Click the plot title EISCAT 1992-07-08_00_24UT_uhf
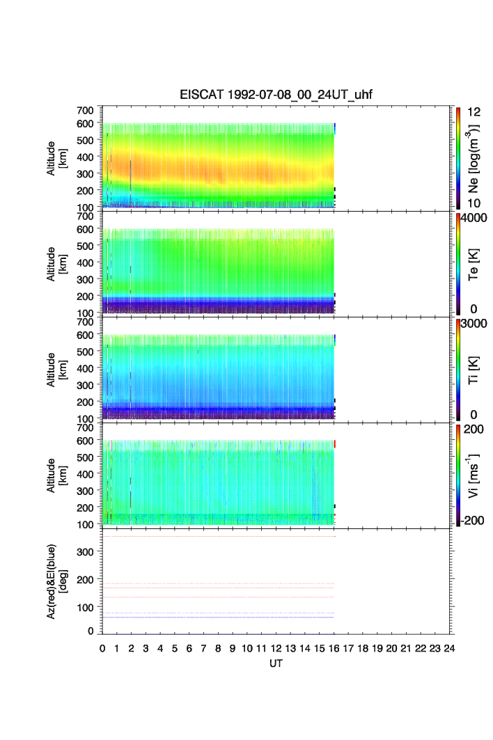The height and width of the screenshot is (740, 493). 276,95
